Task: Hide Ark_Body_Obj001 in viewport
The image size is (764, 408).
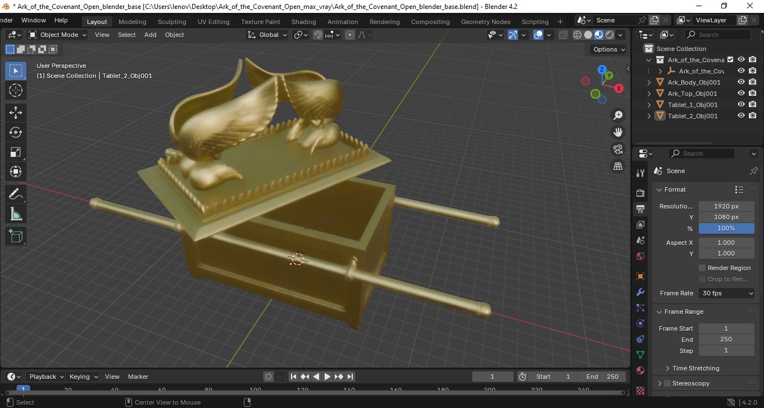Action: click(x=741, y=82)
